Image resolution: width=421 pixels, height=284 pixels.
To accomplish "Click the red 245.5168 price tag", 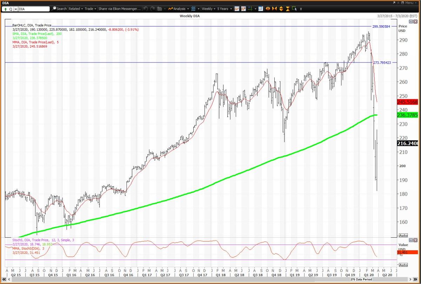I will click(x=407, y=102).
